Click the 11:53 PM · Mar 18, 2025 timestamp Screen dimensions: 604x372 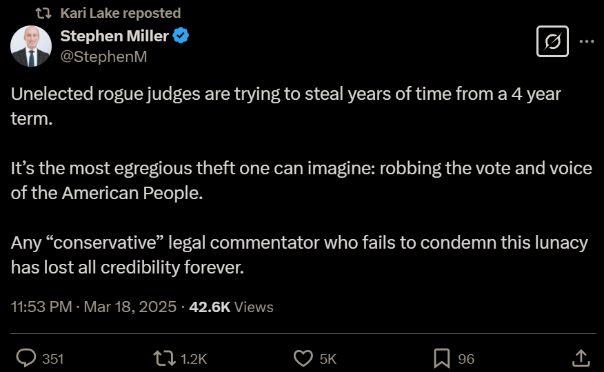point(93,307)
